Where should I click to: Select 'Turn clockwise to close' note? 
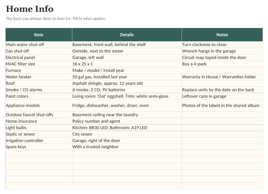[x=222, y=45]
